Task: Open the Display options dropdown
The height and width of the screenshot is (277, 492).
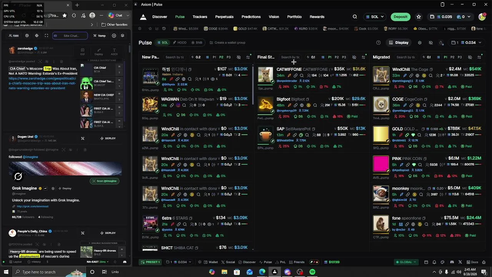Action: (399, 43)
